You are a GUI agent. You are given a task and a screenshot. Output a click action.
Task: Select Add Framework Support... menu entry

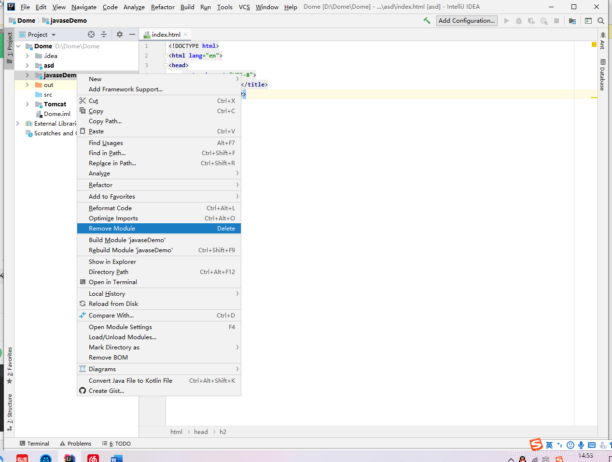pyautogui.click(x=159, y=89)
